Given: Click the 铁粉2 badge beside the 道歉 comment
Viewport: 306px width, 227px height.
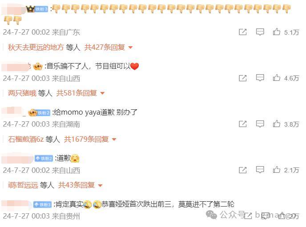Looking at the screenshot, I should (x=44, y=158).
